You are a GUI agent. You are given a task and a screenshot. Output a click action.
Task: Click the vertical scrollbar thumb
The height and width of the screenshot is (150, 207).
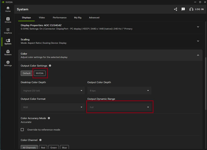coord(206,84)
